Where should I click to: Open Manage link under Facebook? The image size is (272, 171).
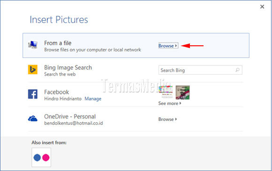tap(93, 99)
